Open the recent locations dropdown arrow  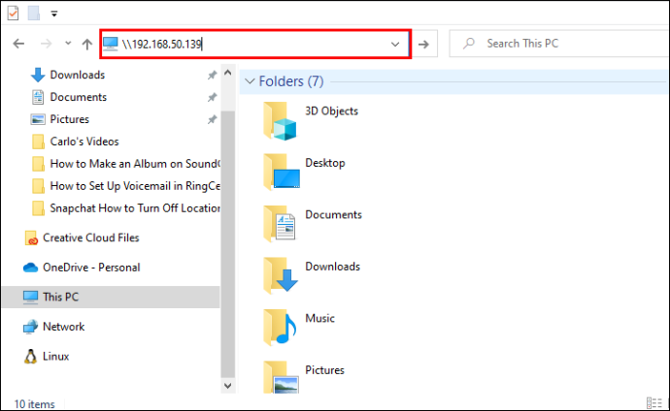tap(68, 43)
